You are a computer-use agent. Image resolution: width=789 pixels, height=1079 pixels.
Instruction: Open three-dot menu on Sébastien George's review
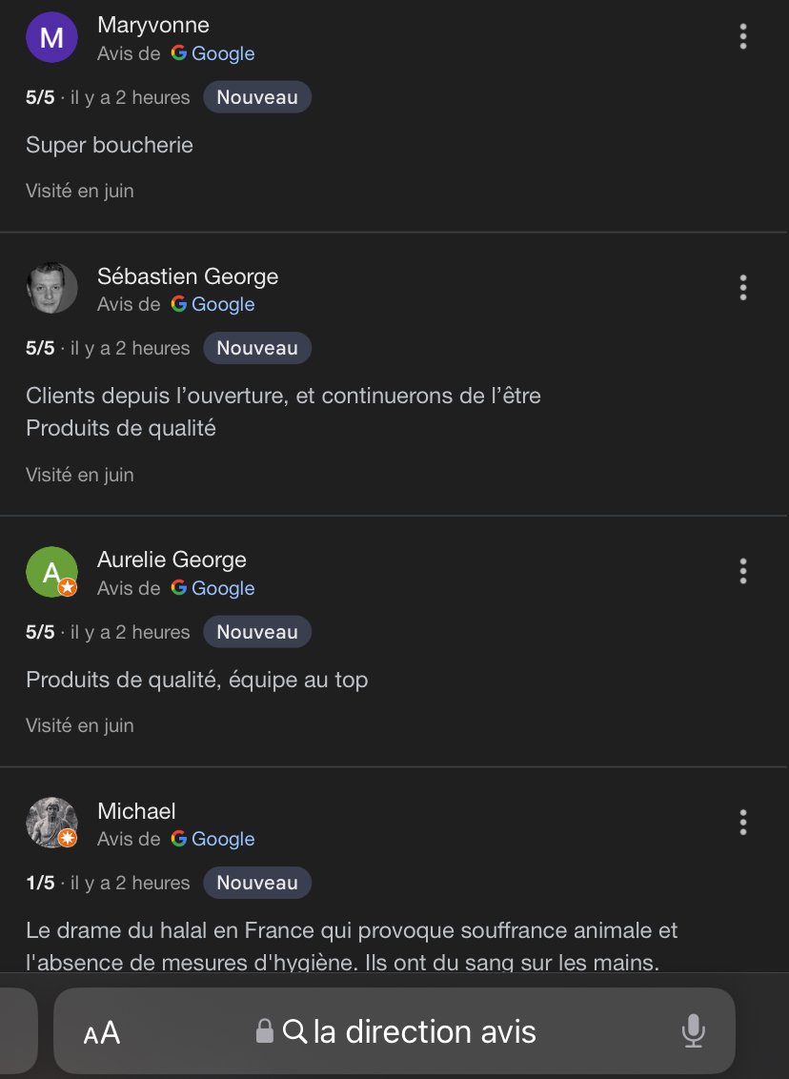743,287
